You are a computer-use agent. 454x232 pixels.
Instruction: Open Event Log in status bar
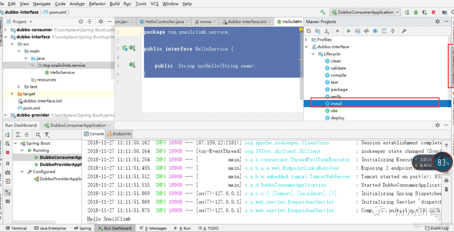[x=437, y=228]
